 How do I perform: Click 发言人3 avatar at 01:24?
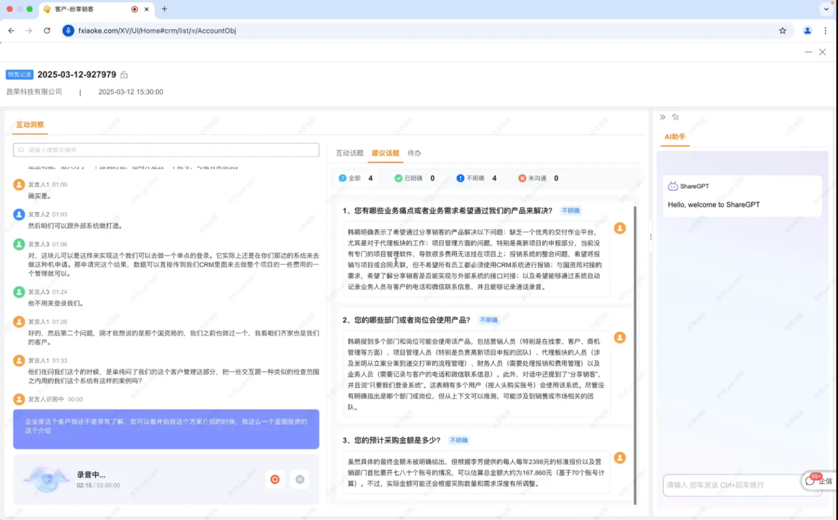click(19, 292)
